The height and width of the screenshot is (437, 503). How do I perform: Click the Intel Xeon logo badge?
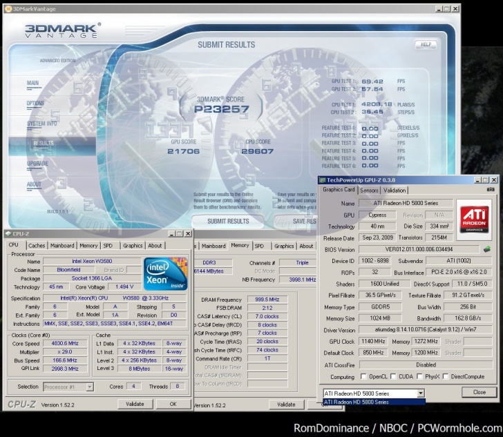coord(166,272)
